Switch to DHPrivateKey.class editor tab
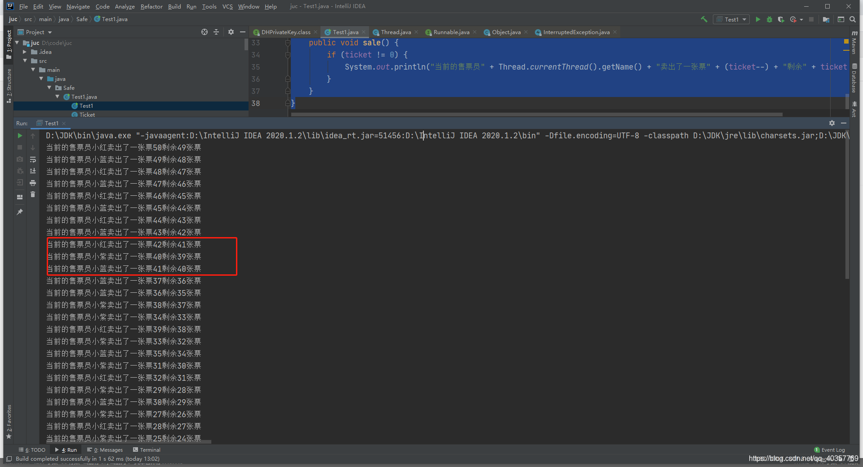The width and height of the screenshot is (863, 467). [x=285, y=32]
